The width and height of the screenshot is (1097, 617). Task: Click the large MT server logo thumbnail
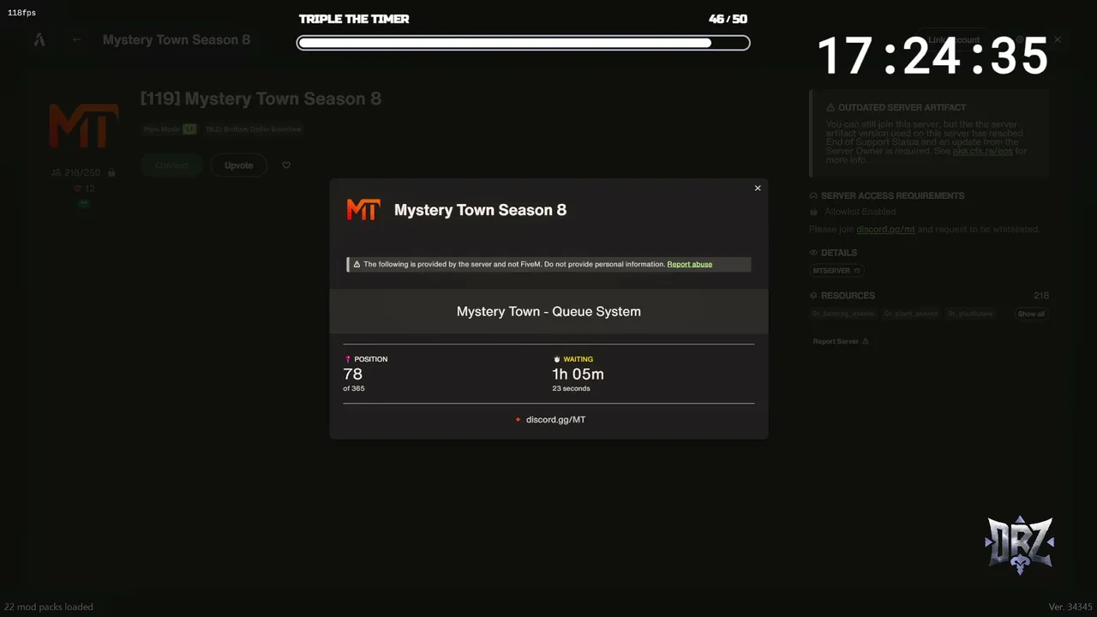coord(83,125)
